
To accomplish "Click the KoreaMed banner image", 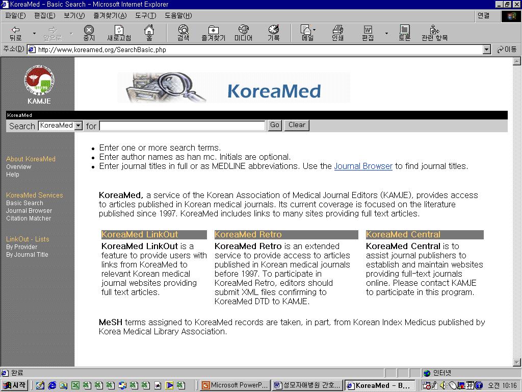I will click(233, 87).
